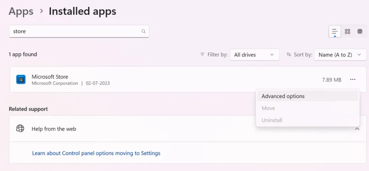Open Learn about Control panel options link

96,153
